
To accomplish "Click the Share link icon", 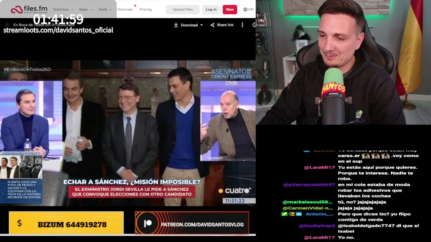I will (x=212, y=25).
